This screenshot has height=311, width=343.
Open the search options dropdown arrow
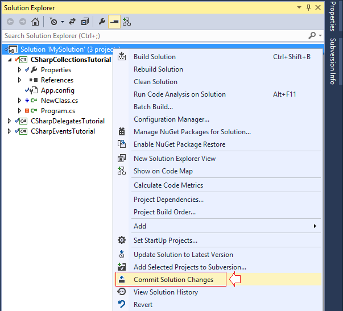[x=320, y=35]
